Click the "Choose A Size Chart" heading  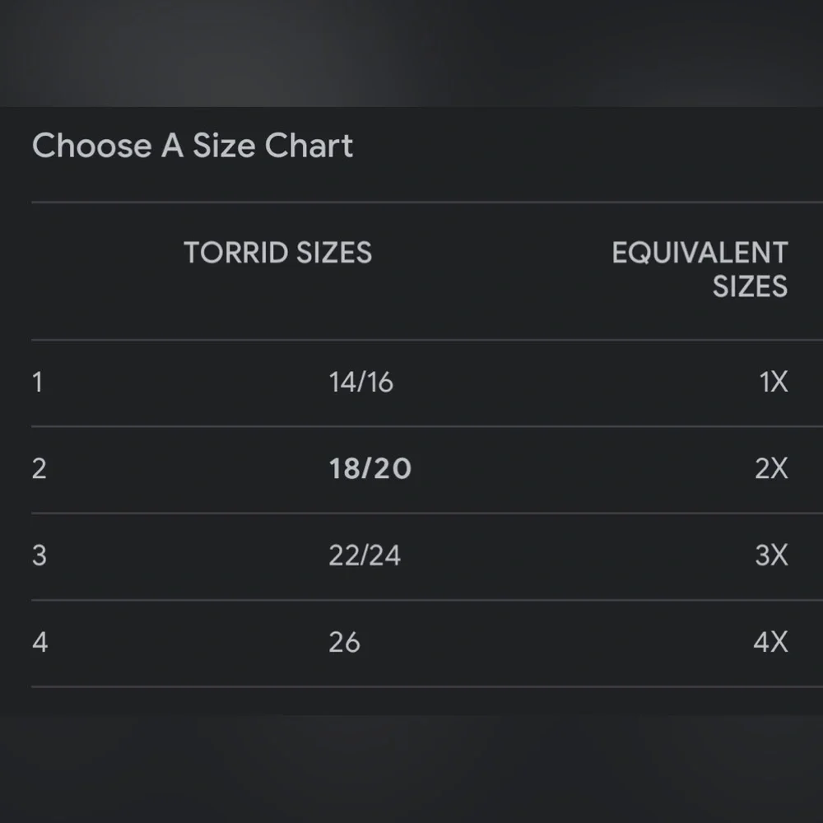point(193,146)
